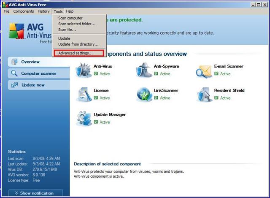The height and width of the screenshot is (198, 270).
Task: Select the Resident Shield icon
Action: [204, 94]
